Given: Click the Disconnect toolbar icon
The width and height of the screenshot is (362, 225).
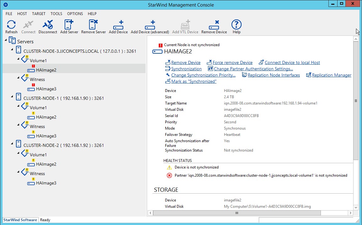Looking at the screenshot, I should click(48, 24).
